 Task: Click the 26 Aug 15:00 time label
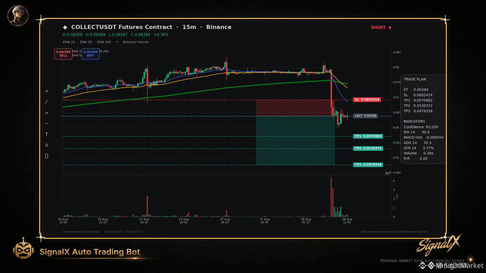63,221
